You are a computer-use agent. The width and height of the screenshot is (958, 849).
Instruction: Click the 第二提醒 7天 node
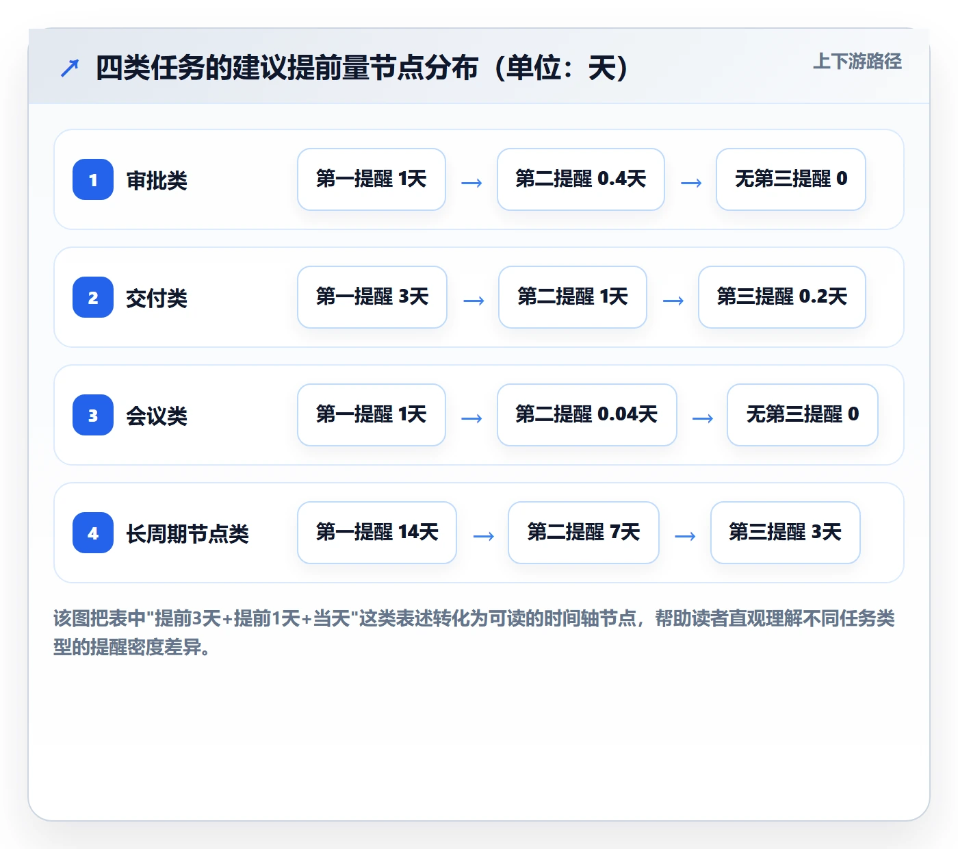[x=584, y=533]
